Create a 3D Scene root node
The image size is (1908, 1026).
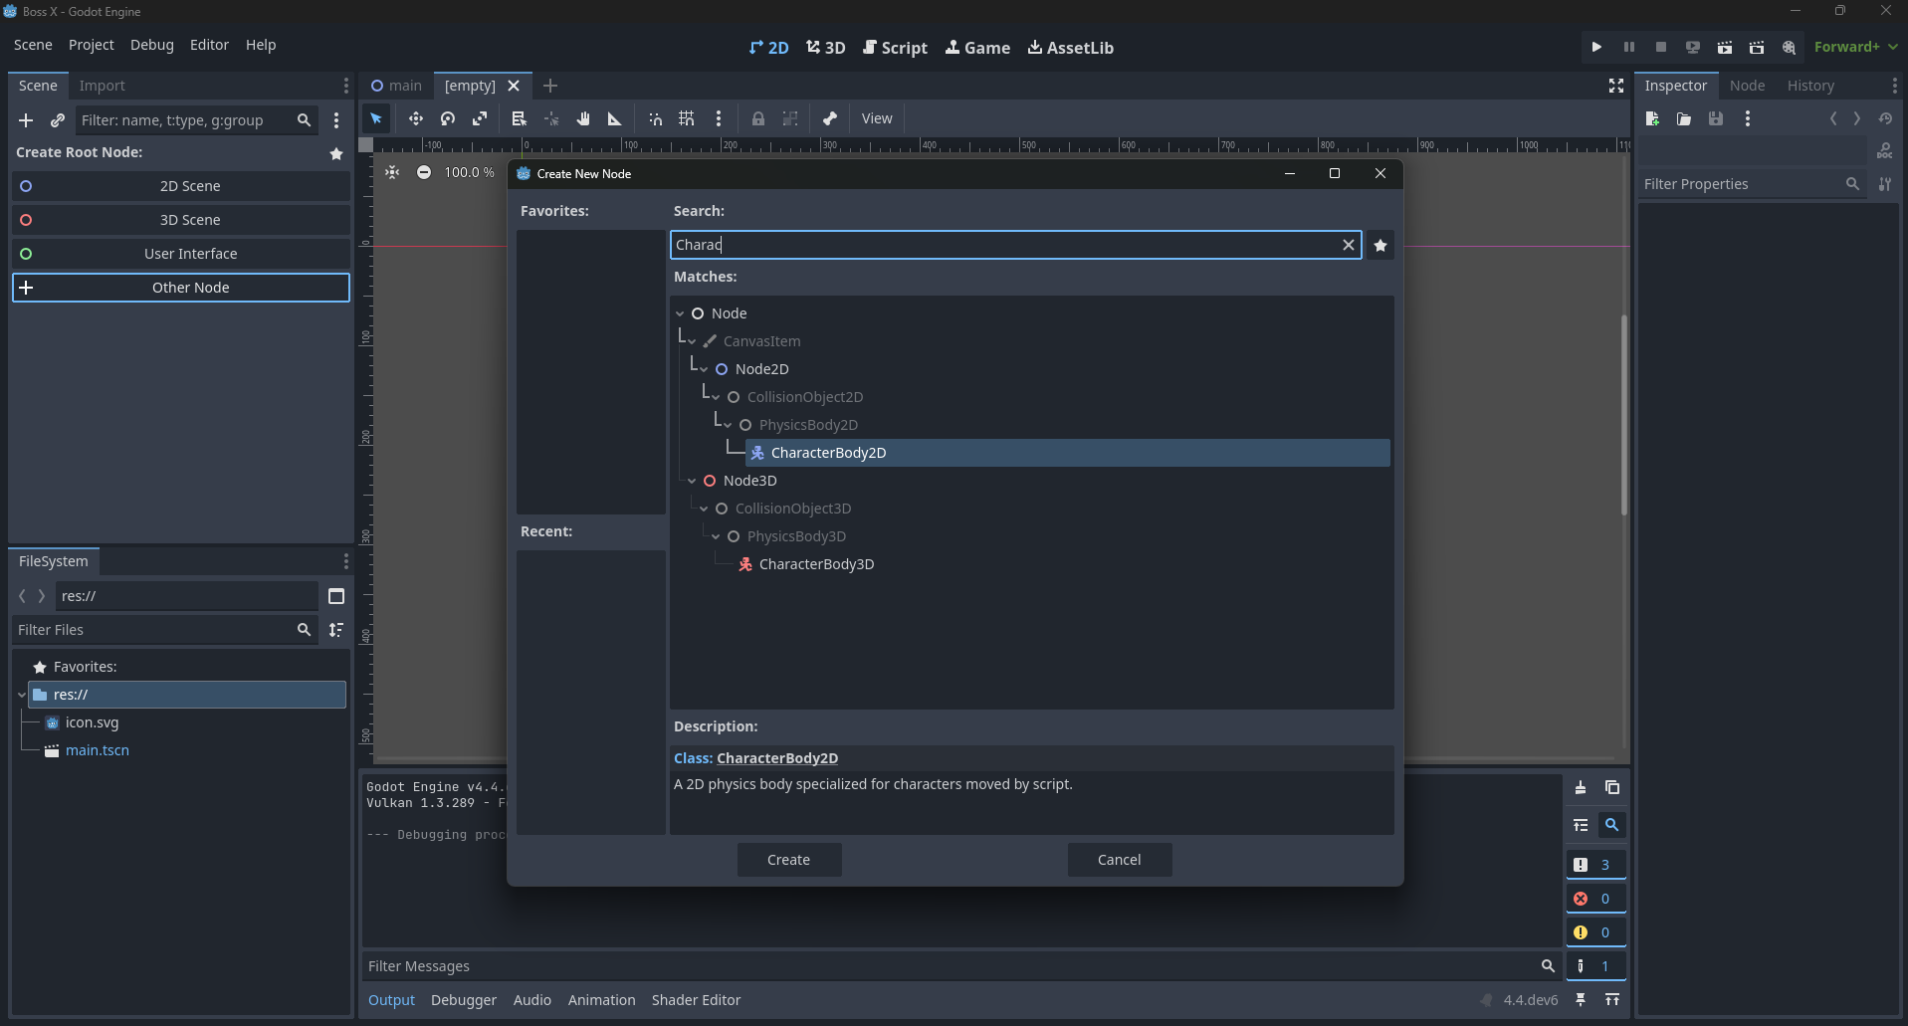tap(180, 220)
